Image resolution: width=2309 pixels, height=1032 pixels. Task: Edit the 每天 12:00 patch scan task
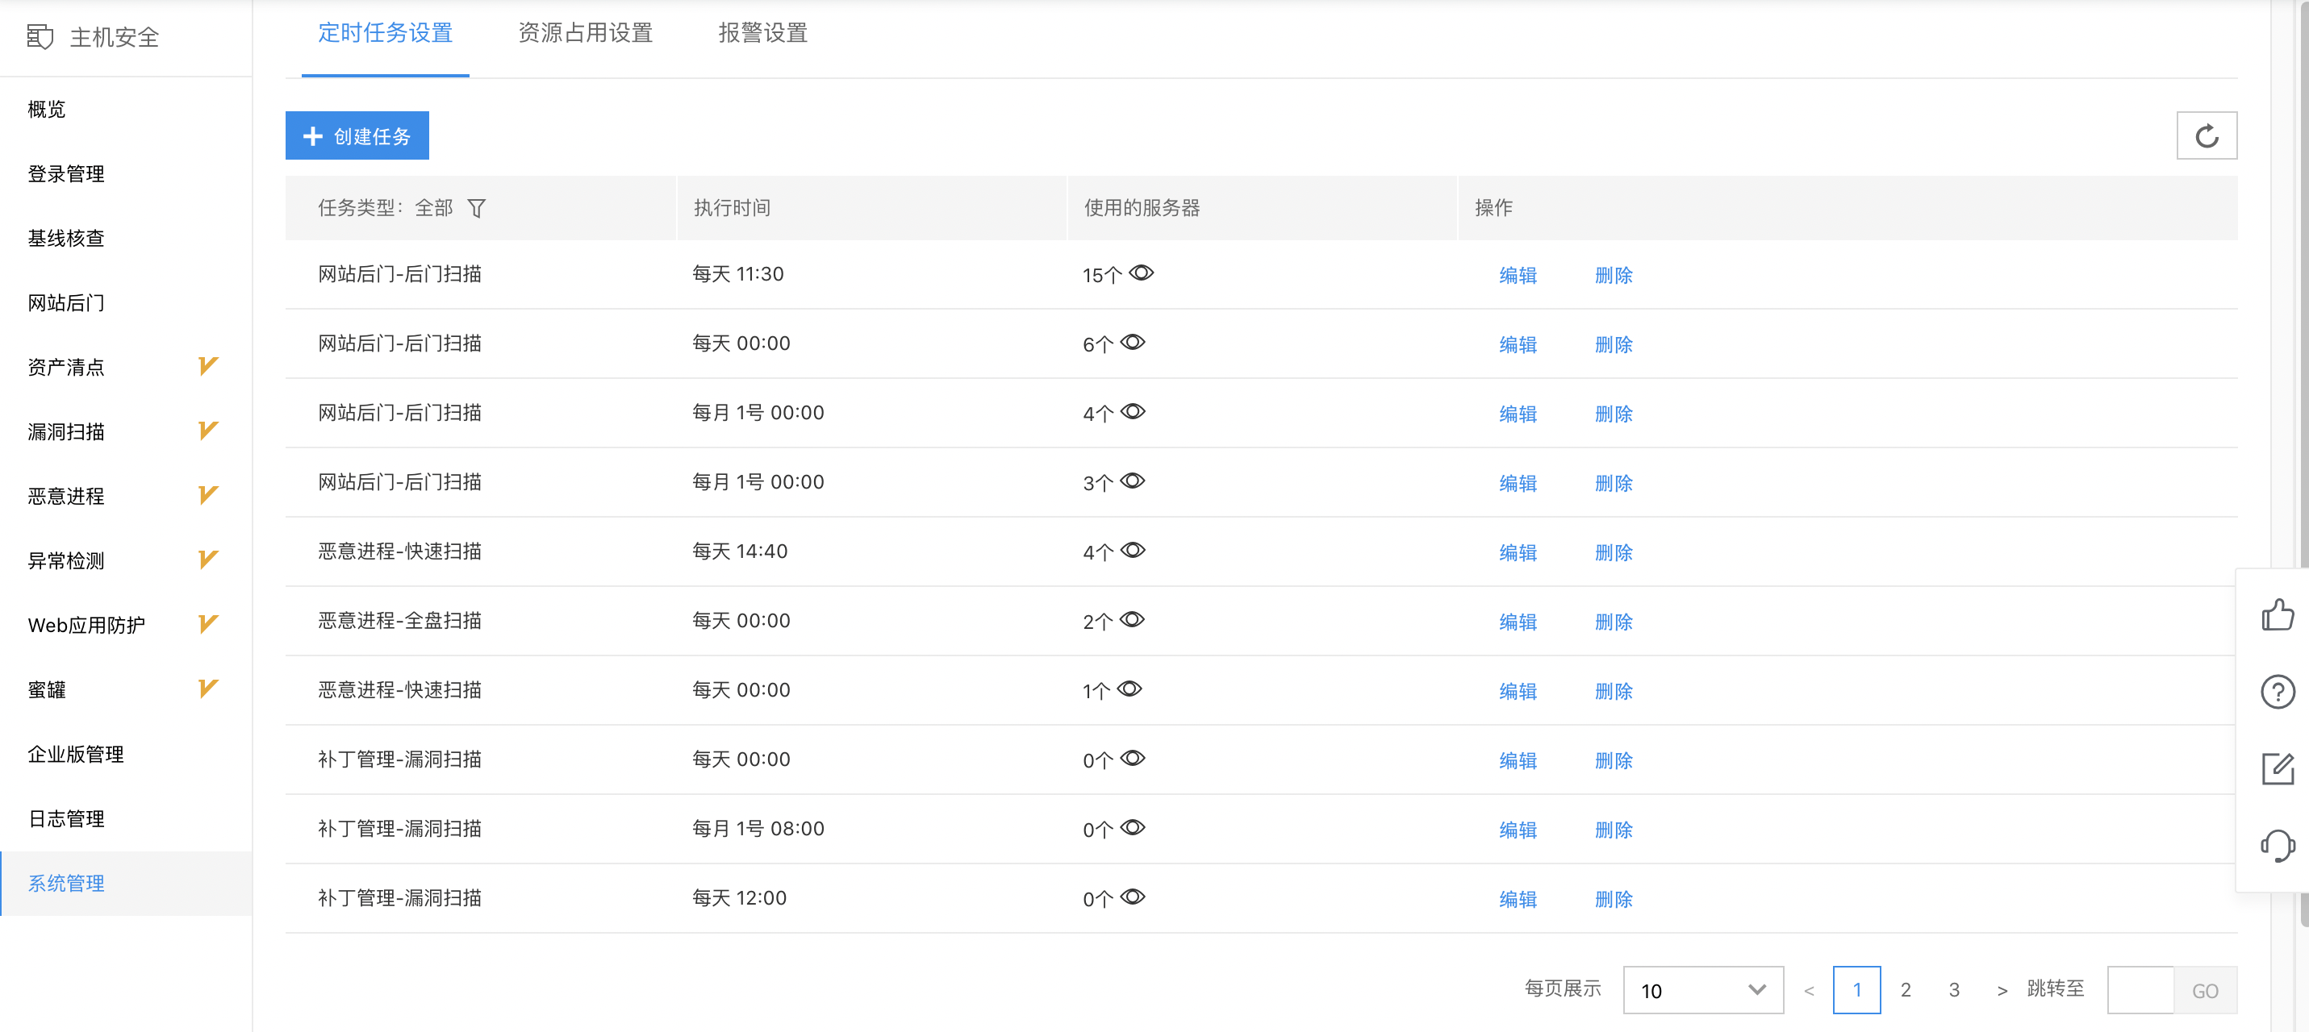tap(1518, 900)
